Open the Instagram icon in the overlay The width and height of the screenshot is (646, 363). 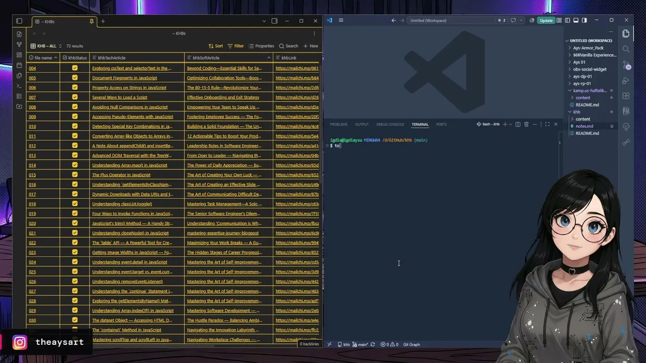pos(20,343)
